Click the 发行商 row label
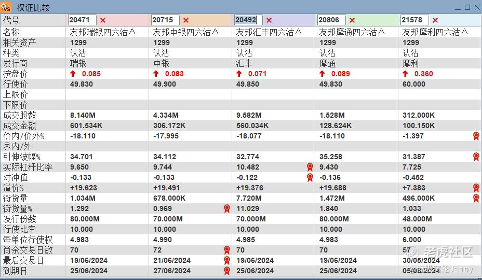 click(x=16, y=64)
